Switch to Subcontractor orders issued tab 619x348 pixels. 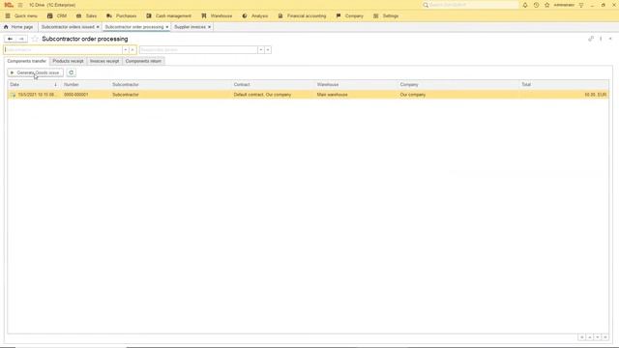tap(68, 27)
